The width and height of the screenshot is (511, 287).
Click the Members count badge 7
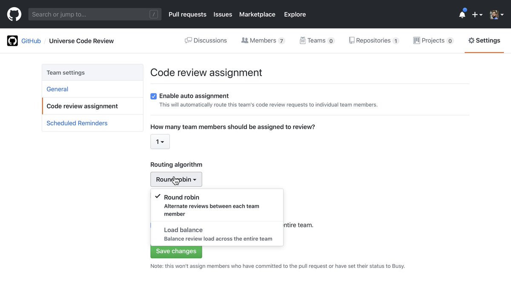281,41
